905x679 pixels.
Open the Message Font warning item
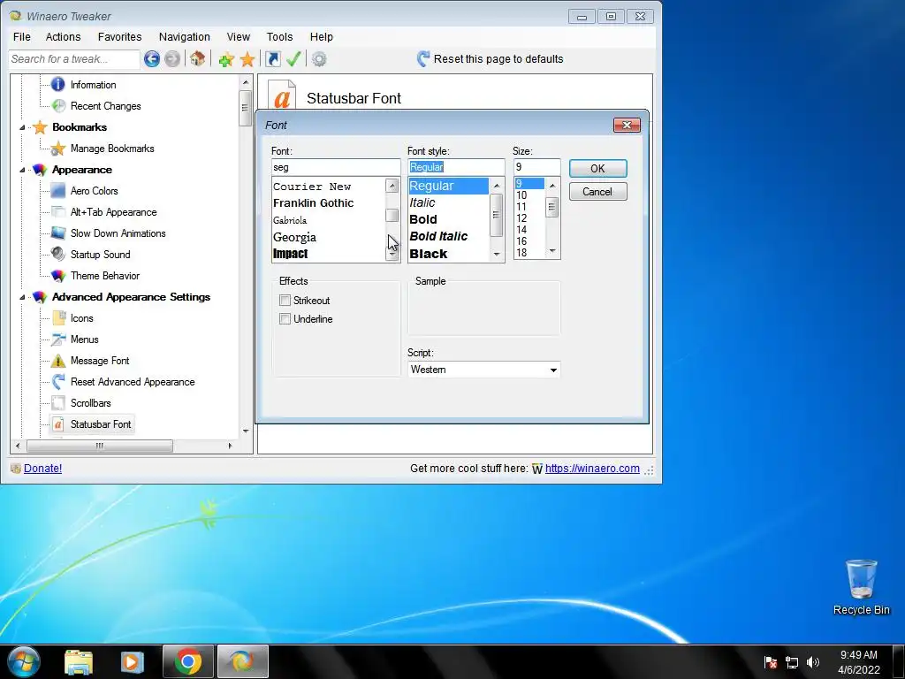tap(99, 361)
